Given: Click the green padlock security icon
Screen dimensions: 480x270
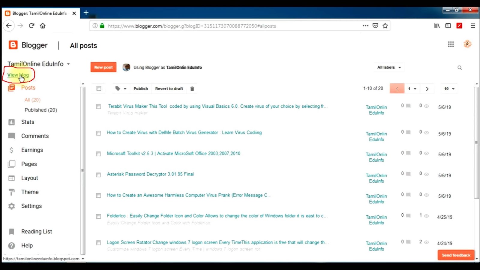Looking at the screenshot, I should coord(102,26).
